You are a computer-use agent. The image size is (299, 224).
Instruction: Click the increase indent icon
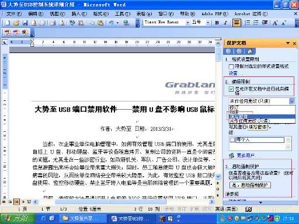pyautogui.click(x=265, y=23)
